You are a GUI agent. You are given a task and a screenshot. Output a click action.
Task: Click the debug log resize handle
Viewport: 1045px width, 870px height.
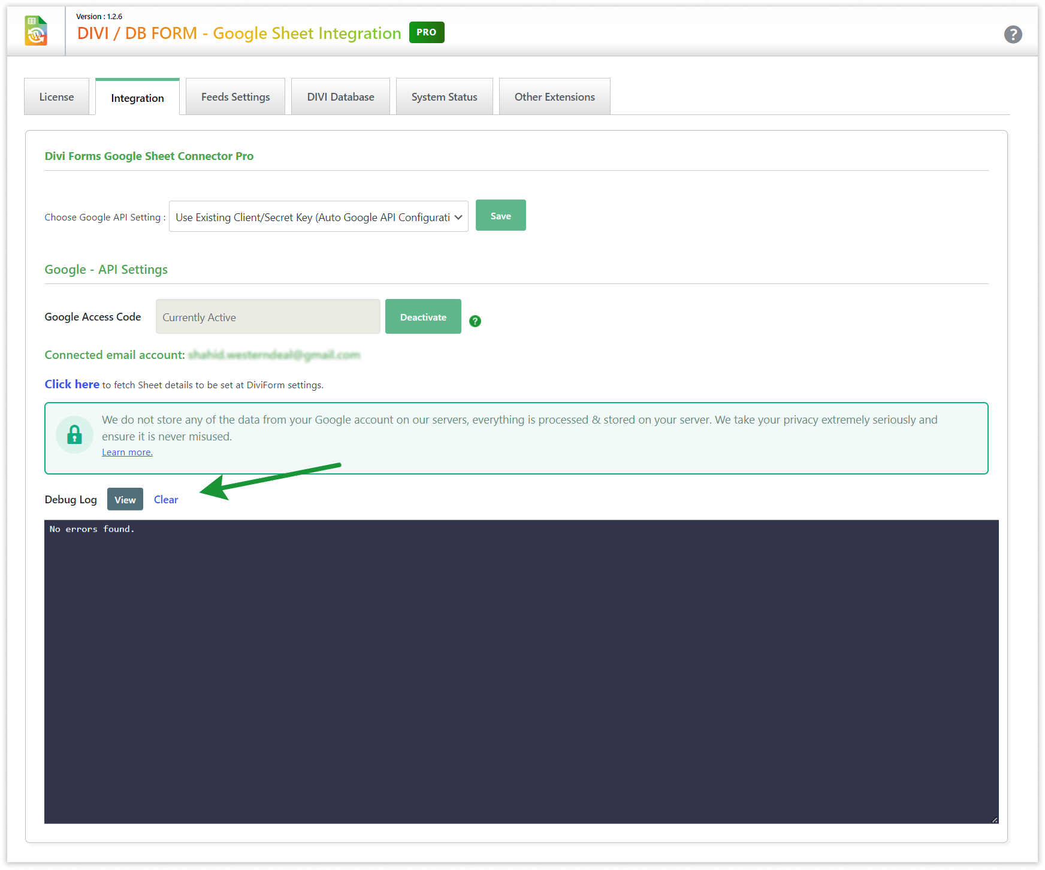click(994, 820)
